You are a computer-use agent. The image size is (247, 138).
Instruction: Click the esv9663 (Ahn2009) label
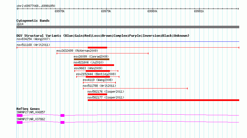[x=88, y=68]
